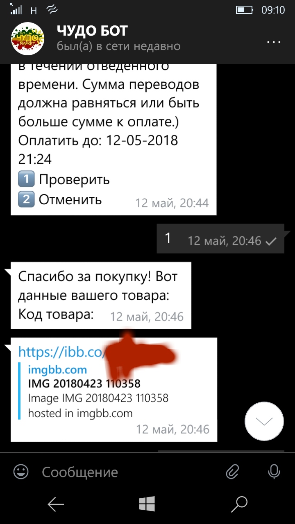The width and height of the screenshot is (295, 524).
Task: Open the https://ibb.co link
Action: (62, 352)
